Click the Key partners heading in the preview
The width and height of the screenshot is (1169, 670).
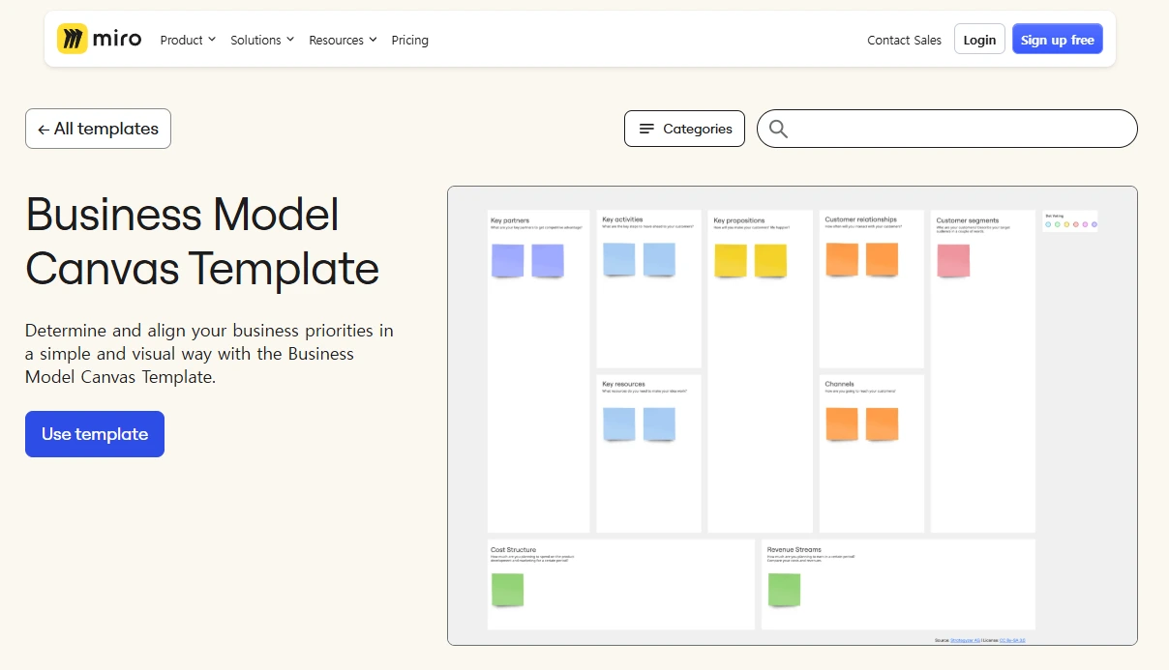click(x=510, y=220)
